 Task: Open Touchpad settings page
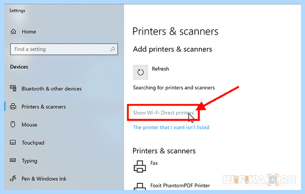[33, 143]
